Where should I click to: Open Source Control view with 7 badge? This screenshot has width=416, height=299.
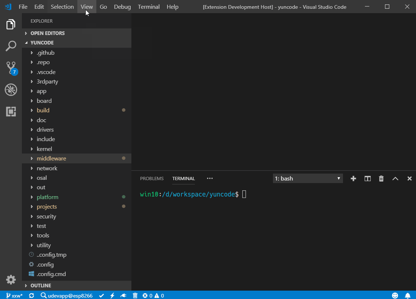tap(11, 68)
